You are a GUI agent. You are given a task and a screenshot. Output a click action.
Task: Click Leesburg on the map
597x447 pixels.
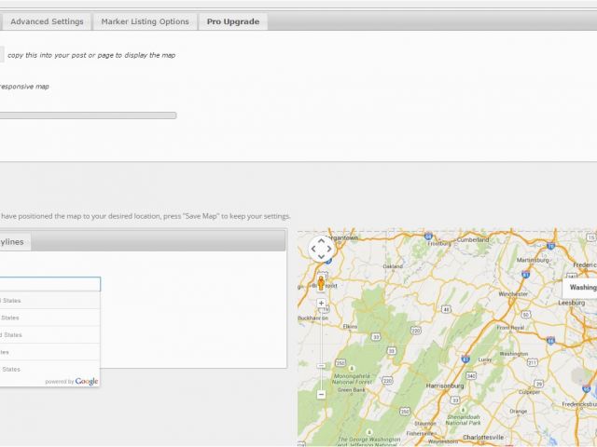coord(572,303)
